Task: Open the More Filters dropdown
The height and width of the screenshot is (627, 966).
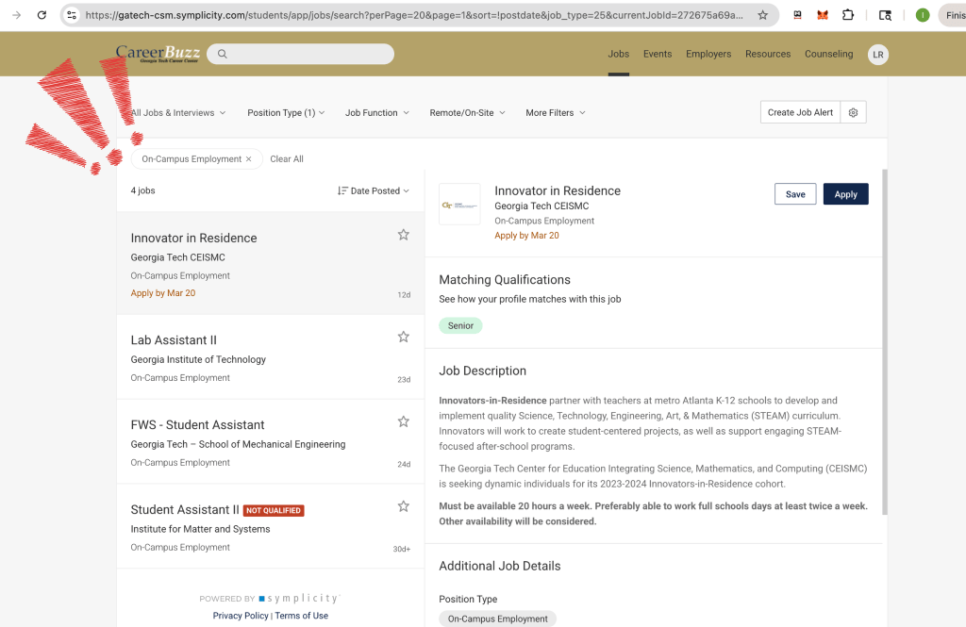Action: 556,113
